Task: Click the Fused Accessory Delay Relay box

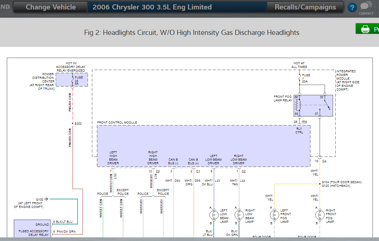Action: pos(31,229)
